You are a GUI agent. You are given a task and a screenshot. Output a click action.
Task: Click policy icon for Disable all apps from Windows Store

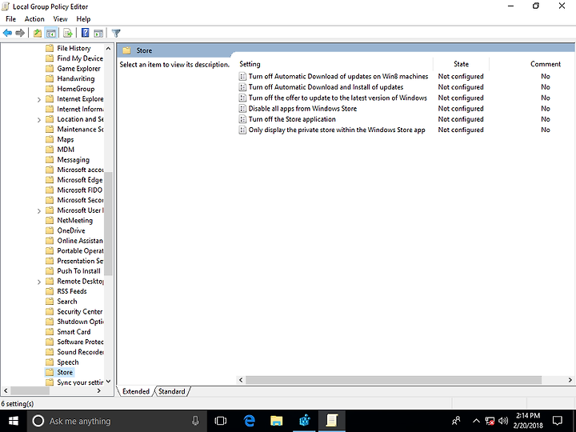(x=242, y=108)
